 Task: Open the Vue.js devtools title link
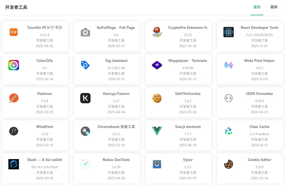click(x=188, y=127)
